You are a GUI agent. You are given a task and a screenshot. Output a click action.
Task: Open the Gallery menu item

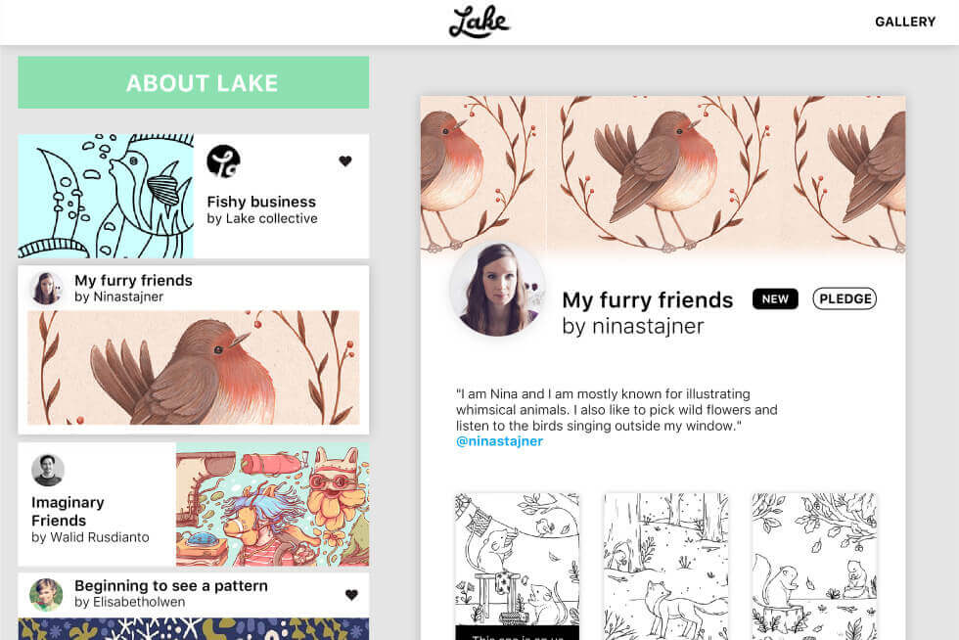click(x=905, y=23)
